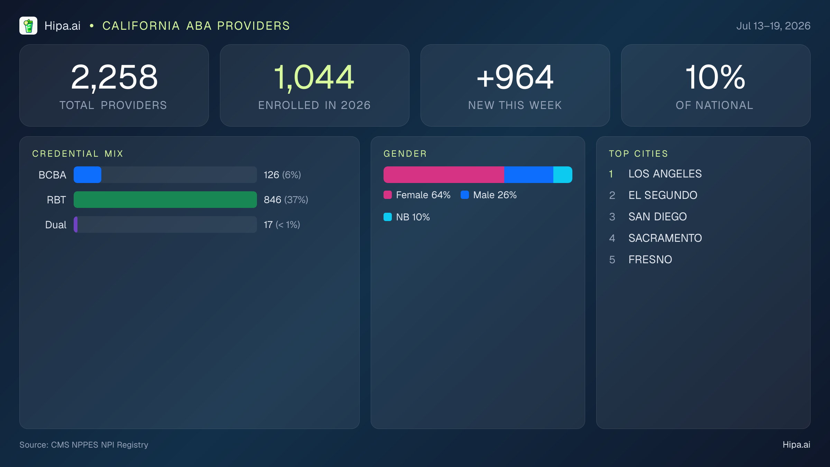Click the Source: CMS NPPES NPI Registry footer

point(84,445)
